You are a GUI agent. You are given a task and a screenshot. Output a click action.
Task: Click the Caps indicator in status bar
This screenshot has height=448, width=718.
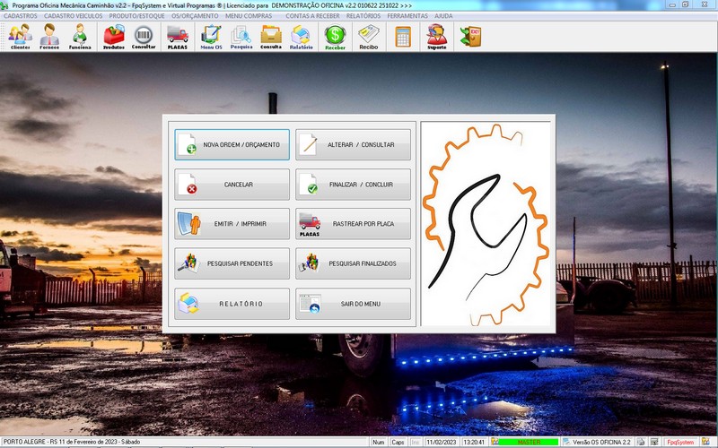(398, 442)
